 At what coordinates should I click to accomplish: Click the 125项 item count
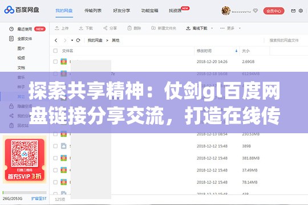60,199
